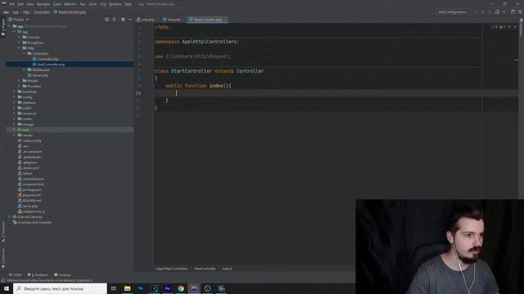The width and height of the screenshot is (524, 294).
Task: Click the Debug bug icon in toolbar
Action: (482, 11)
